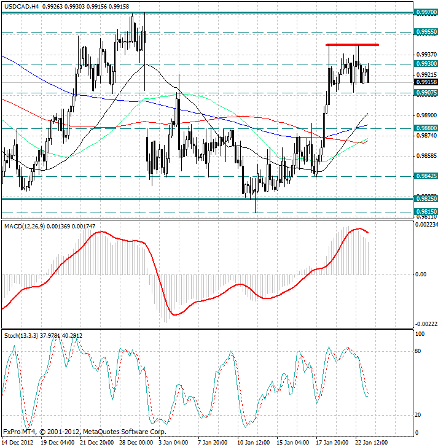Select the 0.98425 price level label

(426, 176)
